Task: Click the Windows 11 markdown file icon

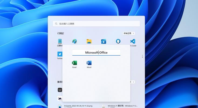Action: coord(104,106)
